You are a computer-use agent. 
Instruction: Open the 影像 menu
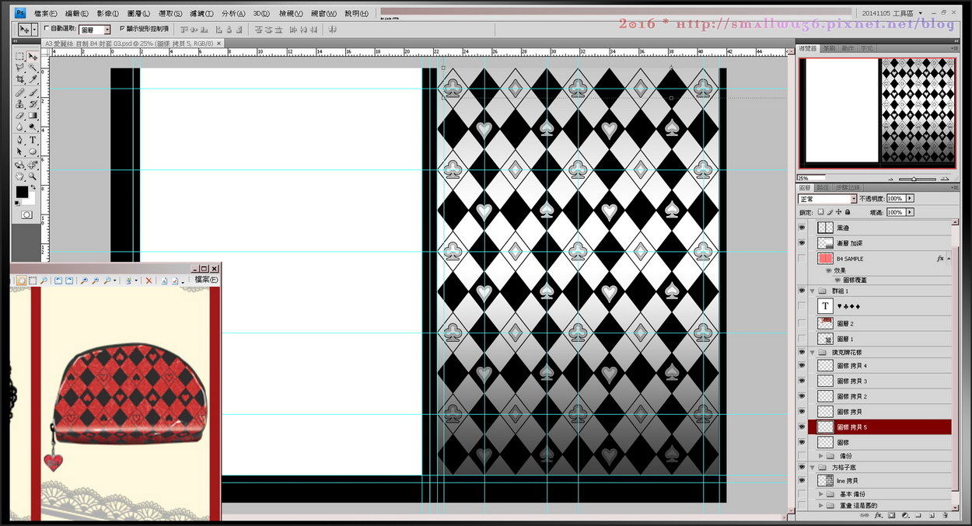108,13
